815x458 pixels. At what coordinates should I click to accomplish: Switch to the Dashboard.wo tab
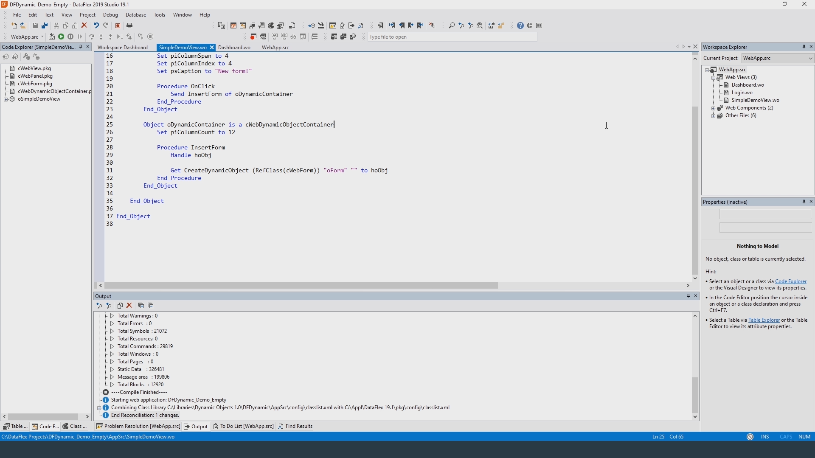[234, 48]
